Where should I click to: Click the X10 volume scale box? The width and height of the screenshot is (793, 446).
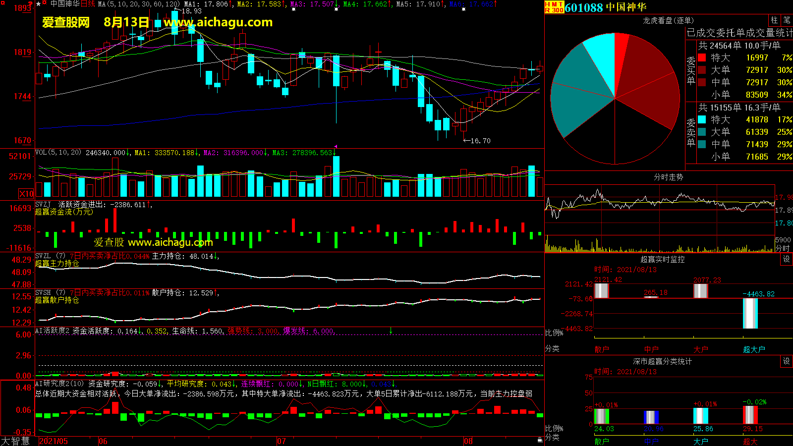[26, 194]
